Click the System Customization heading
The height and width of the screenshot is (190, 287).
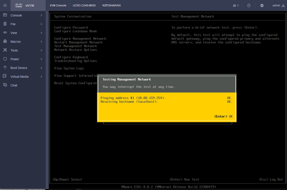[x=73, y=16]
